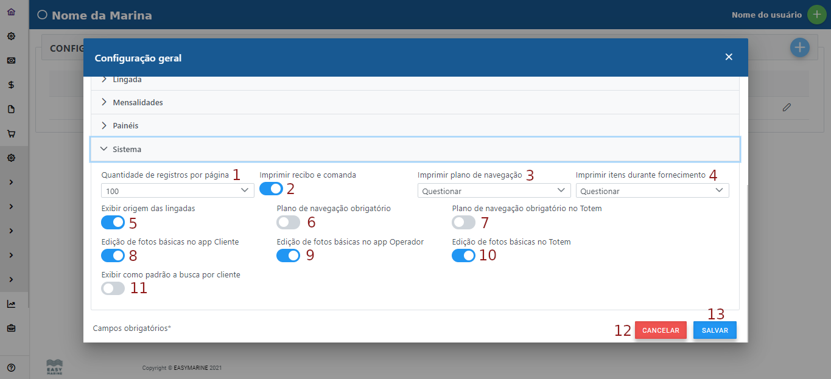Open the shopping cart icon
The width and height of the screenshot is (831, 379).
pyautogui.click(x=10, y=133)
